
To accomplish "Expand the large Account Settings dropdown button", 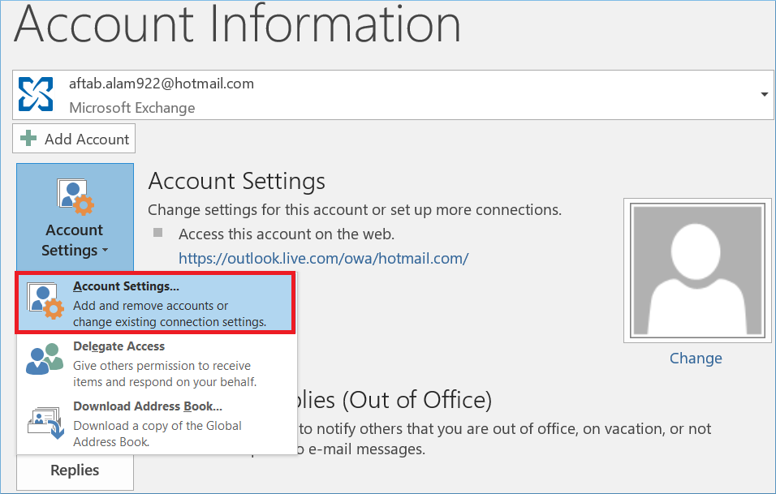I will click(75, 217).
